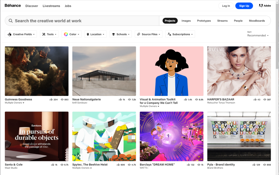The width and height of the screenshot is (279, 175).
Task: Open the Location filter dropdown
Action: coord(95,34)
